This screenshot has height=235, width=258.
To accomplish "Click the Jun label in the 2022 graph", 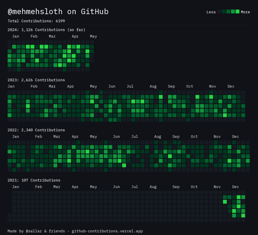I will tap(116, 136).
